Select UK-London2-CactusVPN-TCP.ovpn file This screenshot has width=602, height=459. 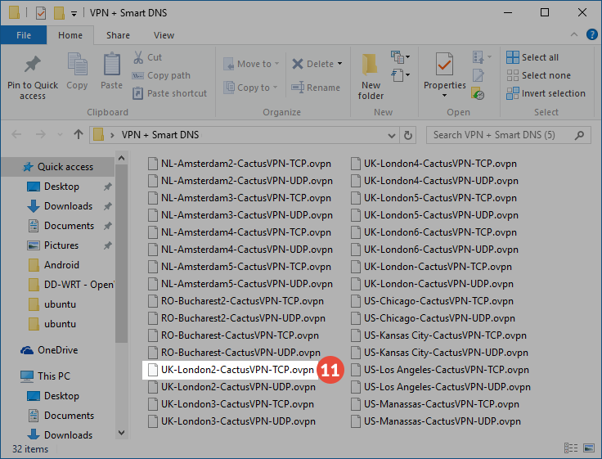coord(231,370)
